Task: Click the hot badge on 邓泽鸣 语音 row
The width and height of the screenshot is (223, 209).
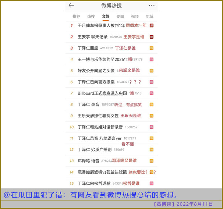Action: 152,161
